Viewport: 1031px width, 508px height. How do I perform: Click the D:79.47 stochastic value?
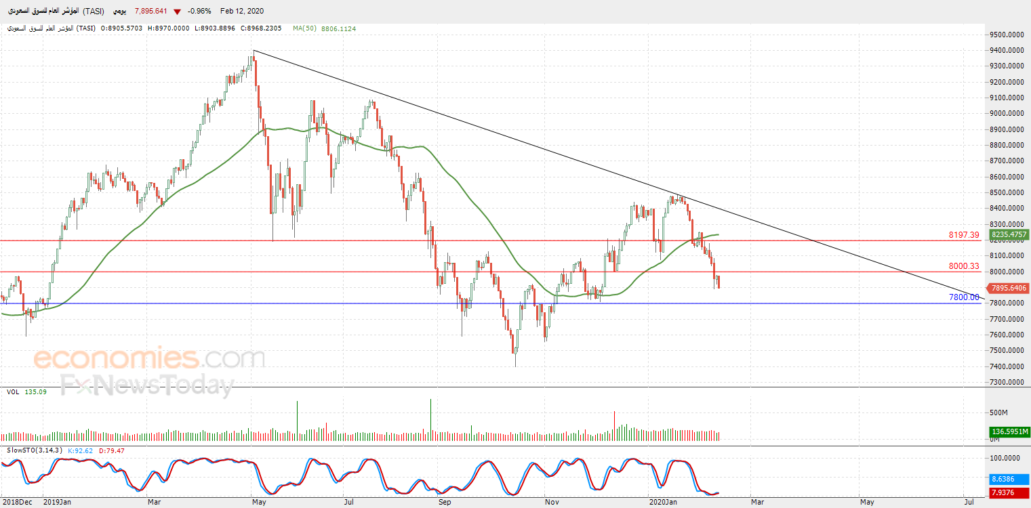tap(111, 450)
